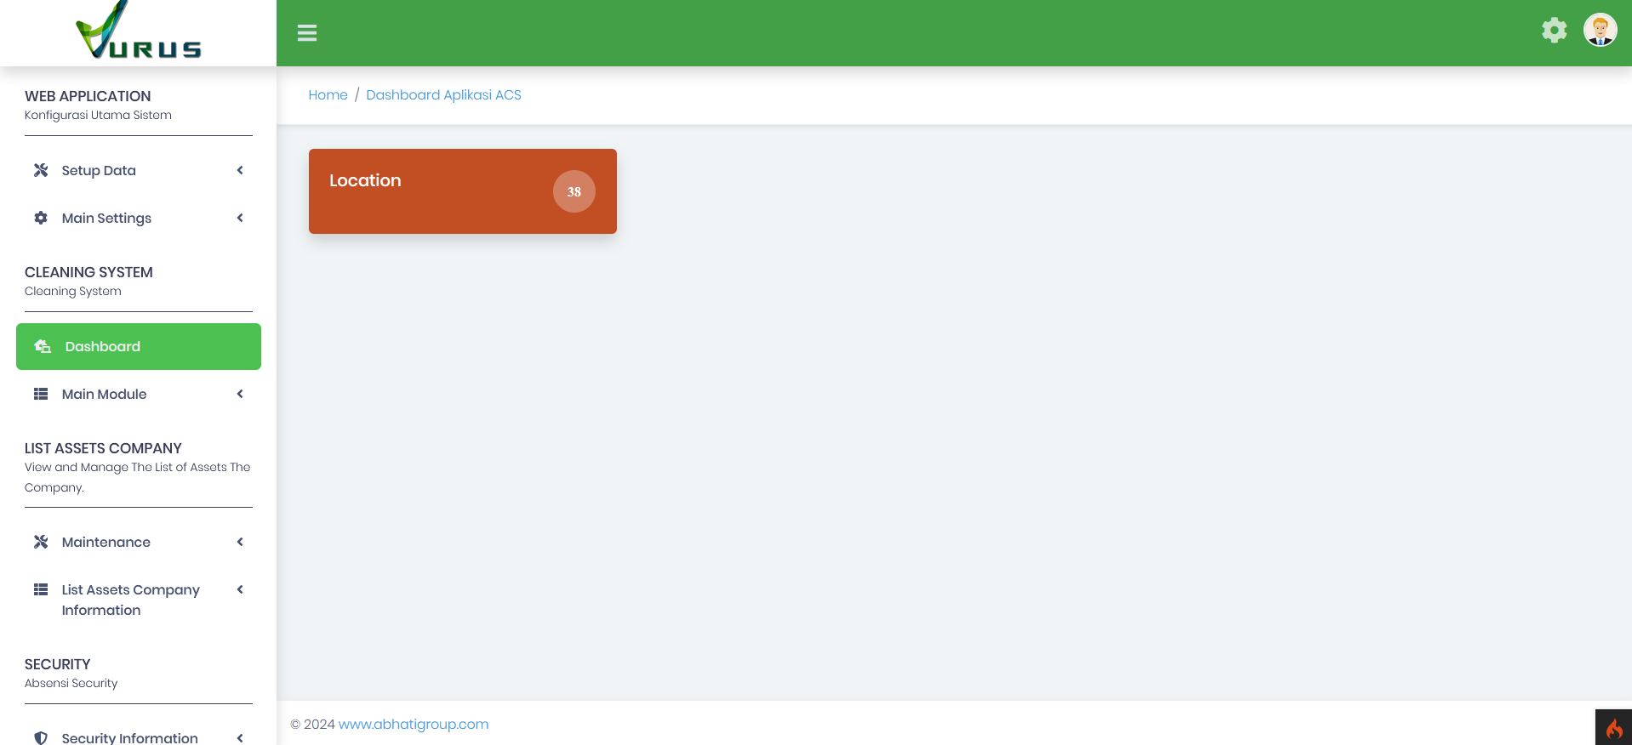Expand the Main Module chevron
The width and height of the screenshot is (1632, 745).
240,394
